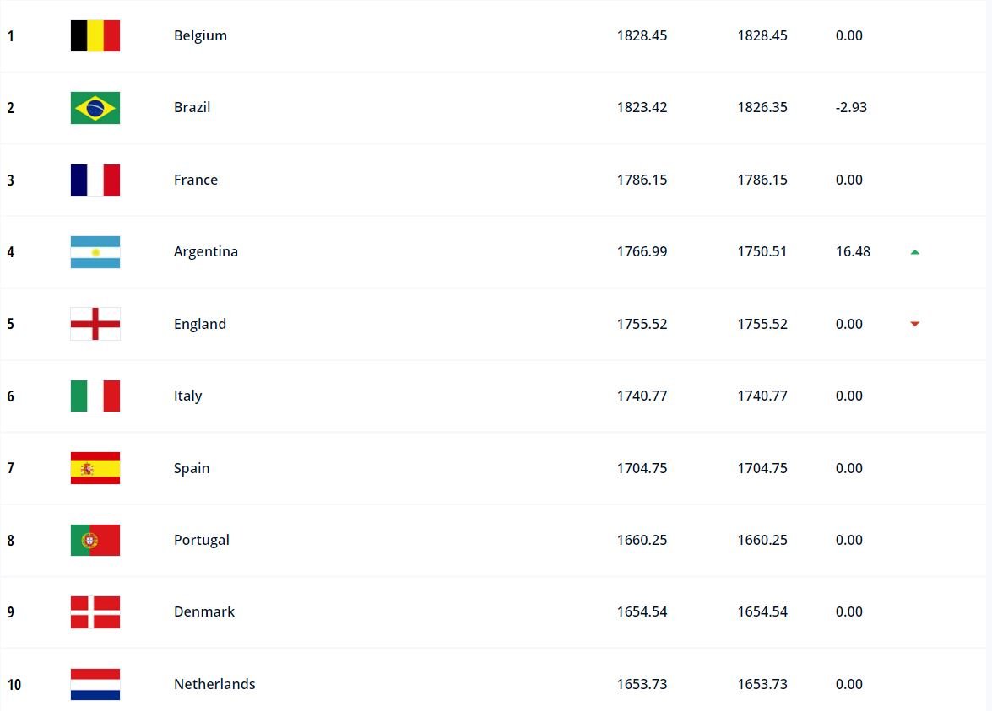Click Argentina's green up arrow indicator
Viewport: 992px width, 711px height.
[915, 252]
